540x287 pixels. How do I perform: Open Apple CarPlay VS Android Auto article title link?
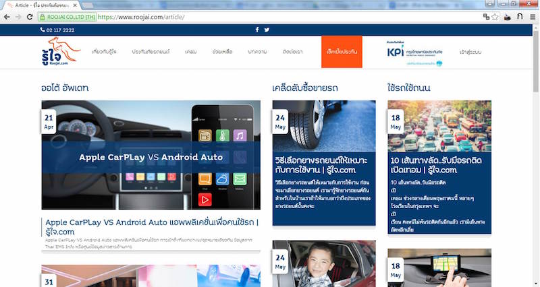point(152,227)
